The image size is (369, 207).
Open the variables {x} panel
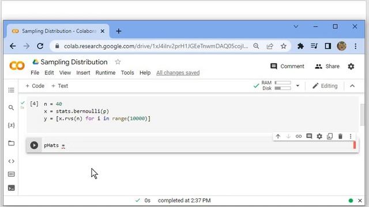coord(11,125)
